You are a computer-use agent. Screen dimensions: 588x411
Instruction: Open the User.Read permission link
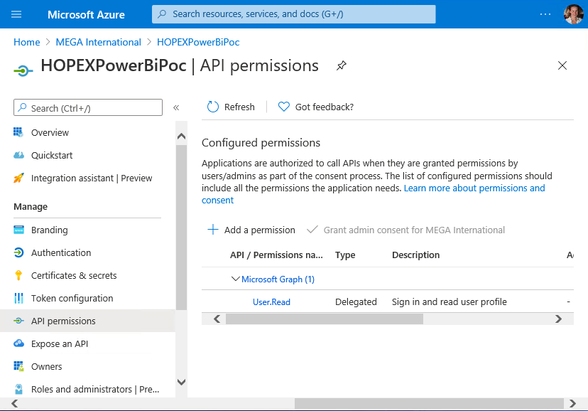pyautogui.click(x=271, y=302)
